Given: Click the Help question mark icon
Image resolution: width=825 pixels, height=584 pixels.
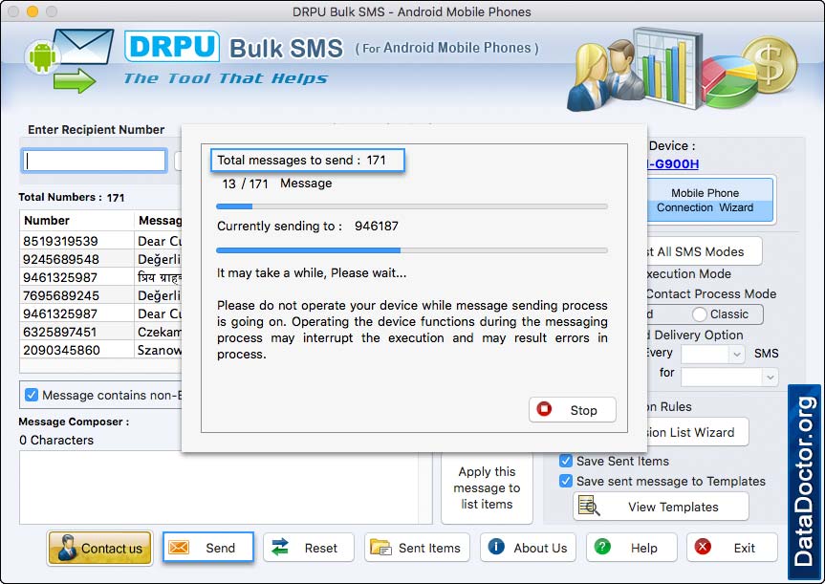Looking at the screenshot, I should (602, 547).
